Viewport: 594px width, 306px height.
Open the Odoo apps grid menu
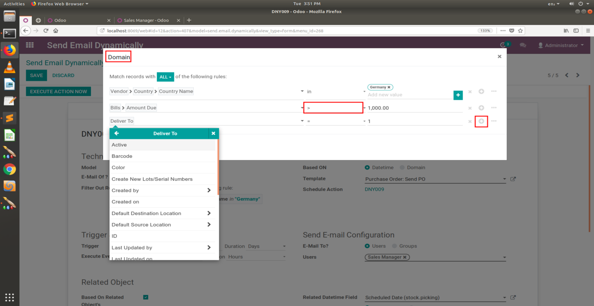[x=30, y=45]
